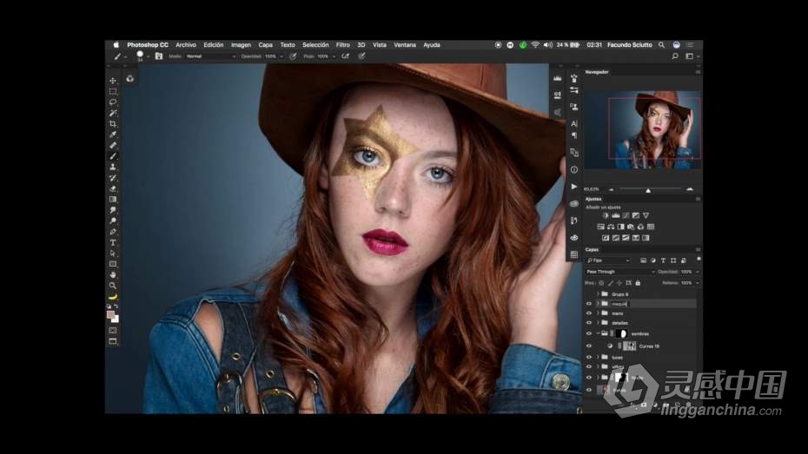Open the Capa menu
Viewport: 808px width, 454px height.
click(x=265, y=45)
